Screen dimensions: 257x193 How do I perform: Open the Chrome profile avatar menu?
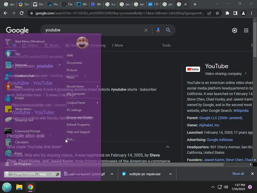tap(243, 13)
